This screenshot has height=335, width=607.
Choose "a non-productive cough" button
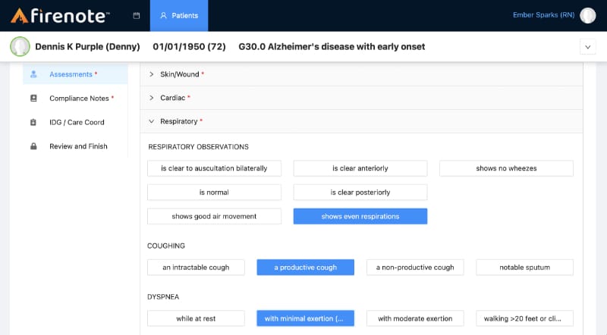click(x=415, y=267)
